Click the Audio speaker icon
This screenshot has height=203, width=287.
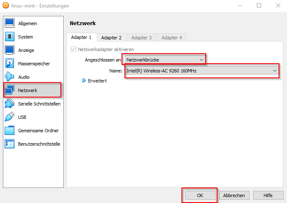(x=10, y=77)
